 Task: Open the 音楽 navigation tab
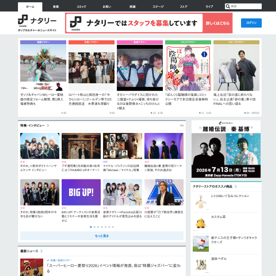tap(56, 7)
